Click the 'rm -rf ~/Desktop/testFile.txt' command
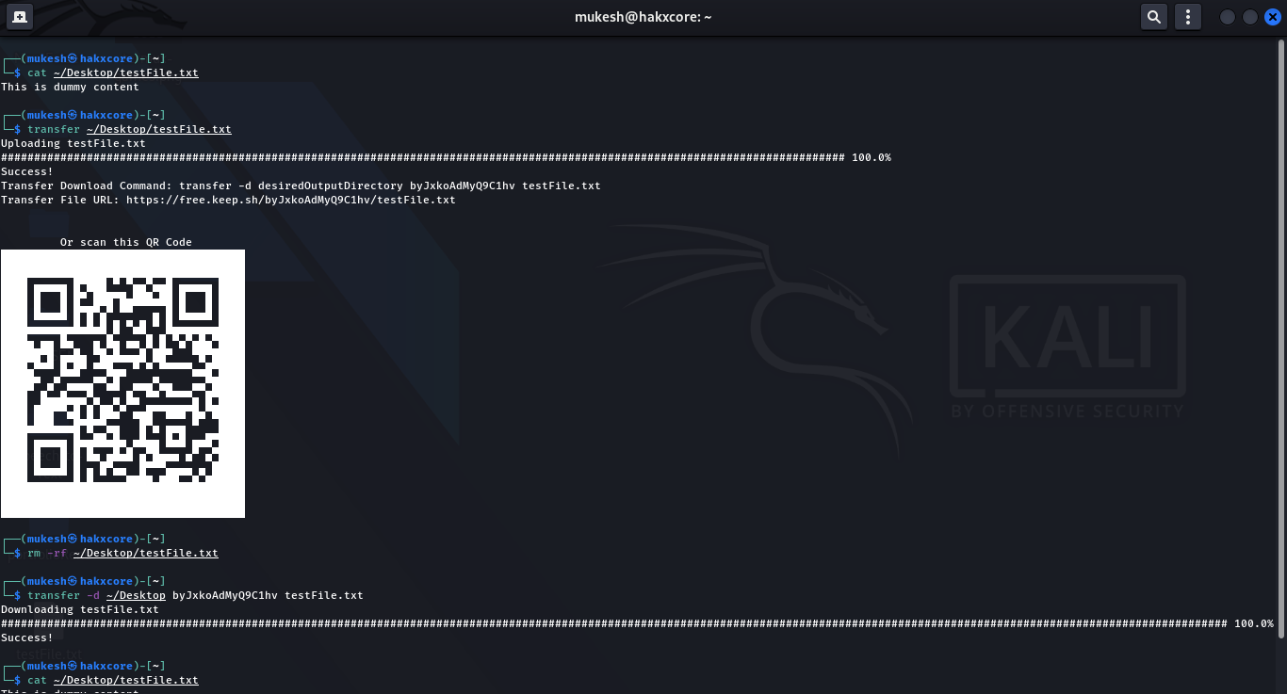Screen dimensions: 1287x694 [x=122, y=553]
